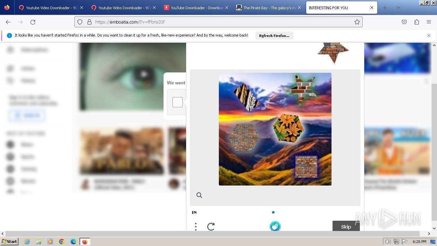Image resolution: width=437 pixels, height=246 pixels.
Task: Open Save to Pocket icon
Action: tap(404, 22)
